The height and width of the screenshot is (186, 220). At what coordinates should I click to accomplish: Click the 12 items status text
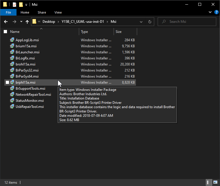click(11, 183)
